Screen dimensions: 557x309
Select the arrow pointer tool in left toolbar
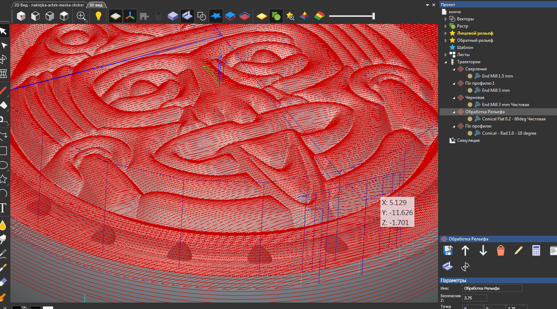pyautogui.click(x=4, y=31)
